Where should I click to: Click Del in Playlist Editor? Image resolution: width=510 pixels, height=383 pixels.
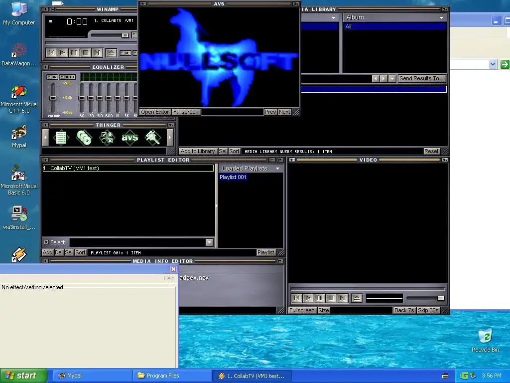click(x=59, y=252)
